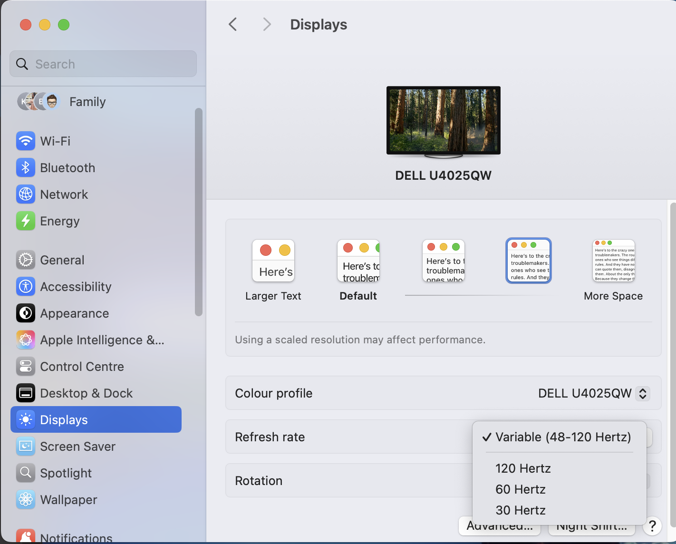This screenshot has height=544, width=676.
Task: Click the "DELL U4025QW" monitor name text
Action: 444,175
